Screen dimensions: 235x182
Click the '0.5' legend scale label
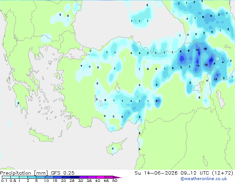(x=13, y=181)
